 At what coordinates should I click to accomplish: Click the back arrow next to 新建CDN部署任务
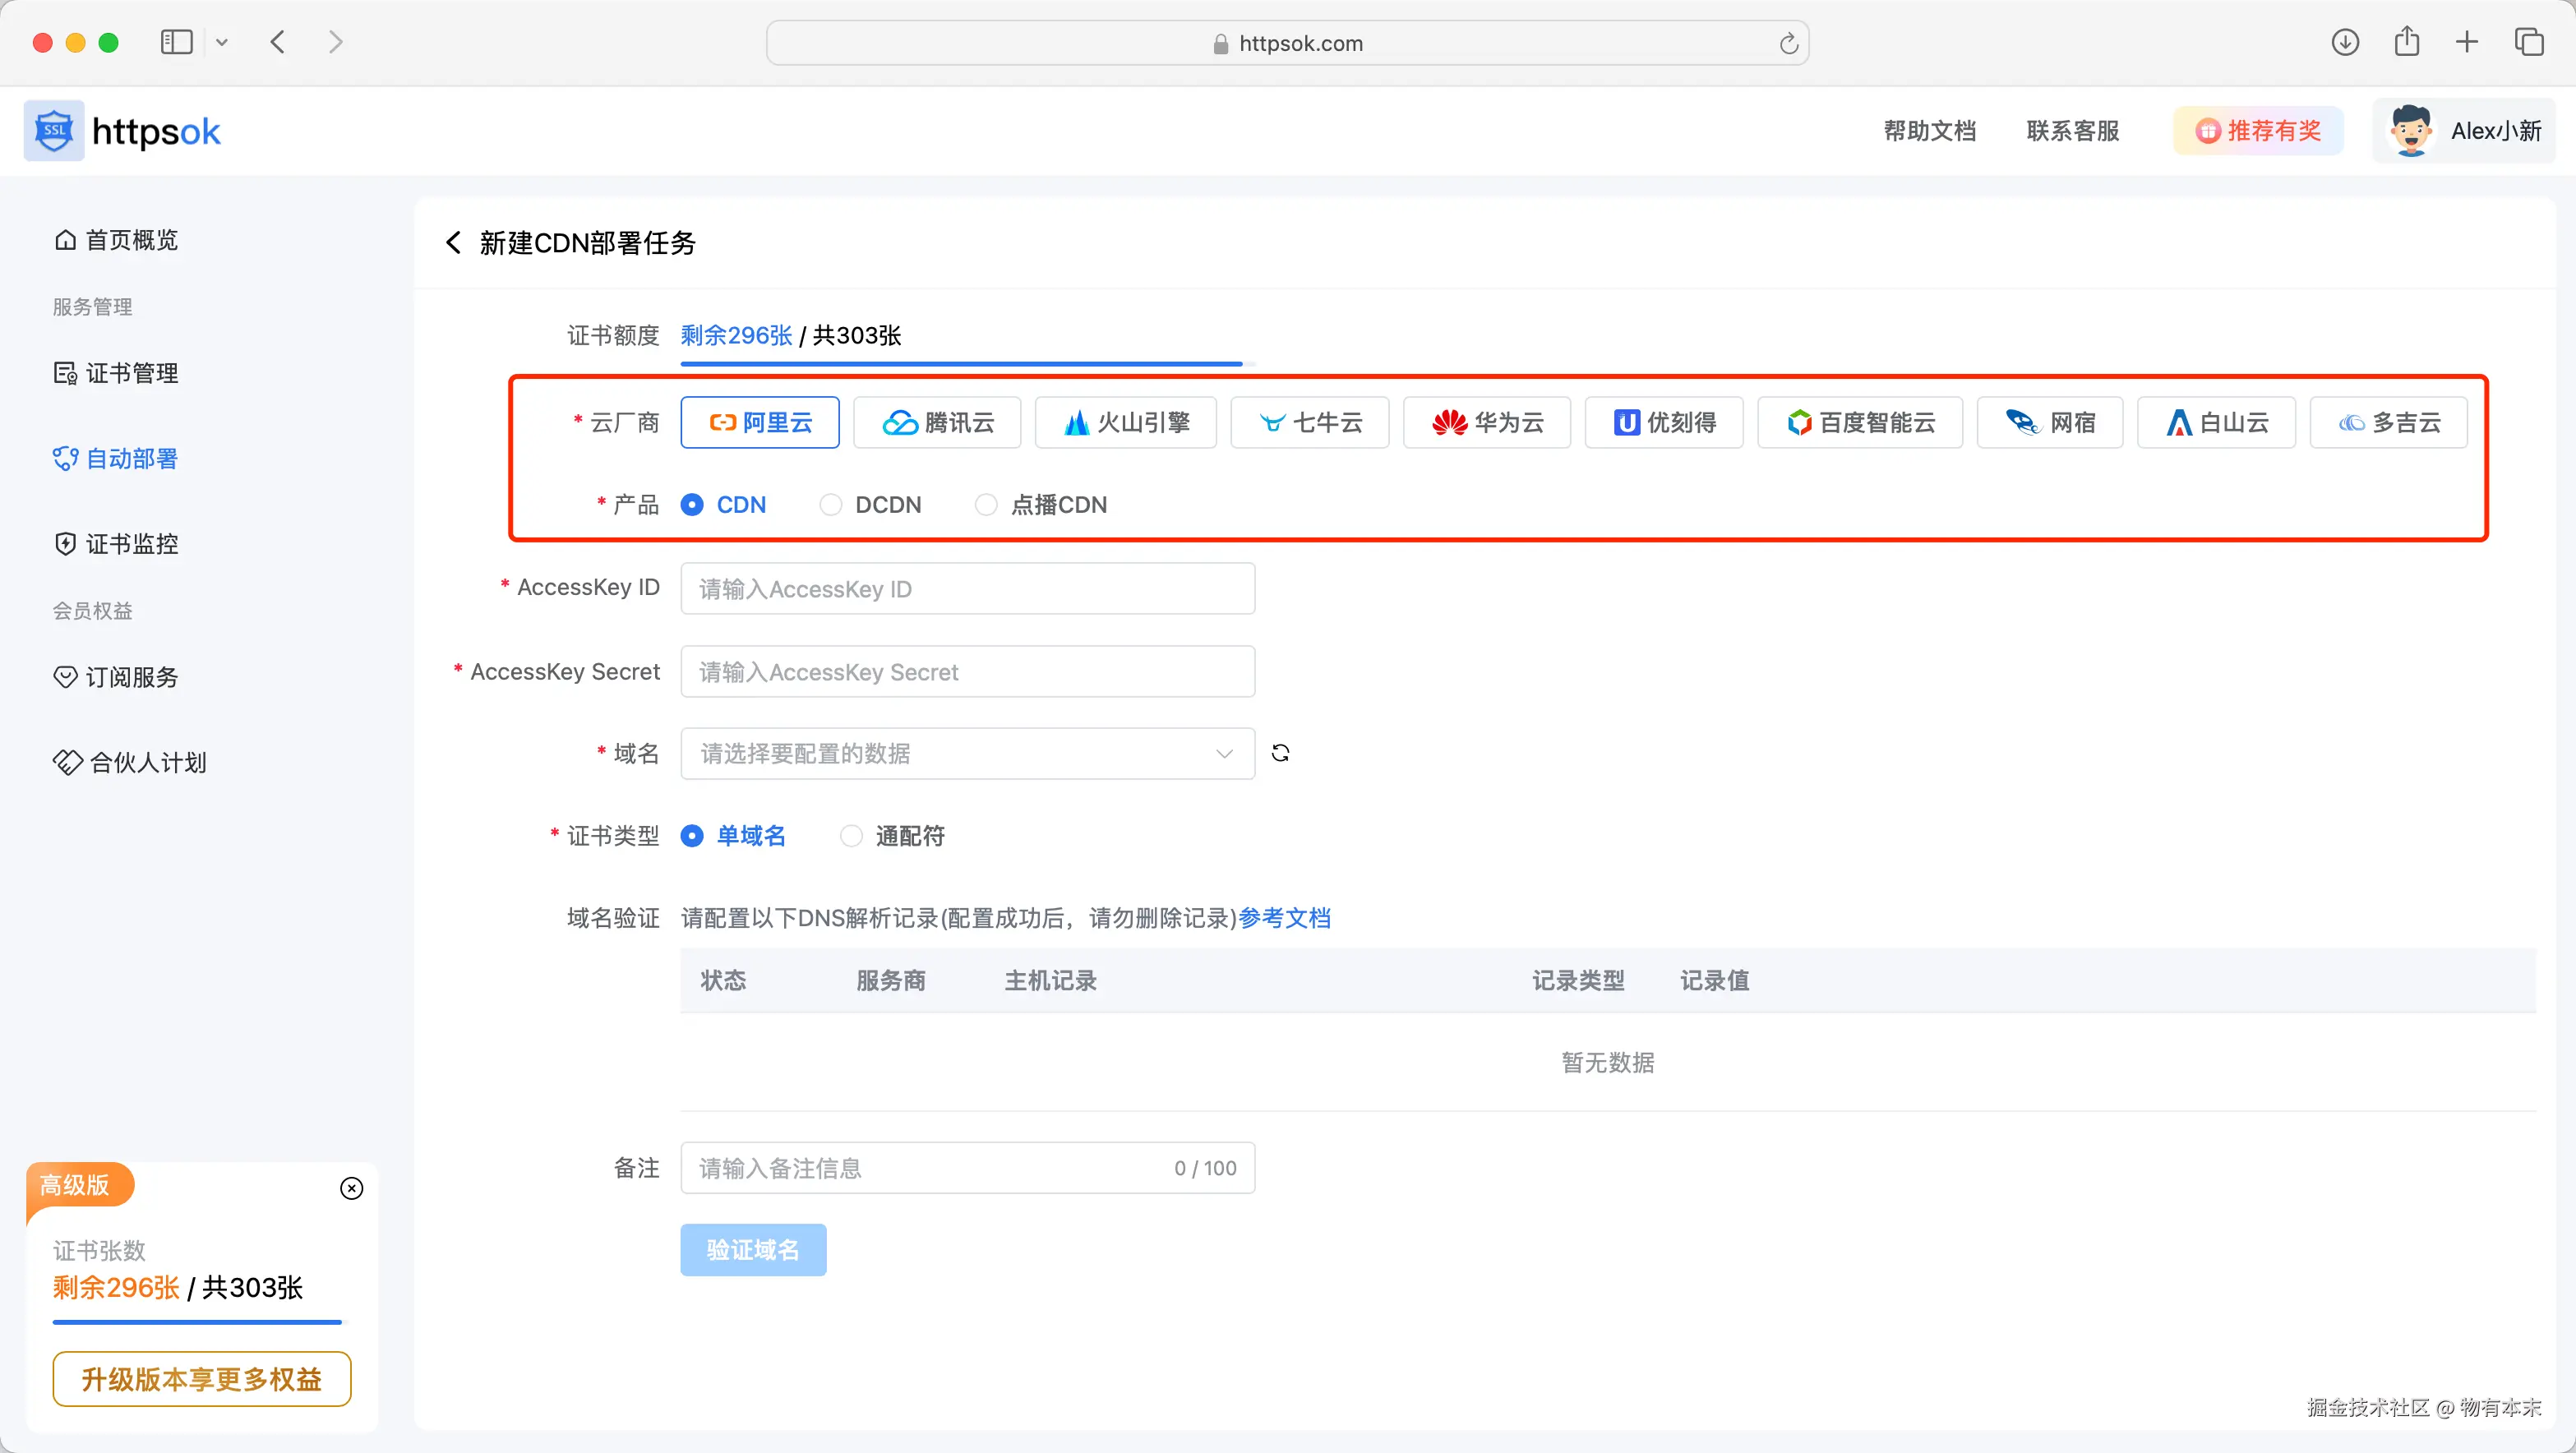pos(453,243)
